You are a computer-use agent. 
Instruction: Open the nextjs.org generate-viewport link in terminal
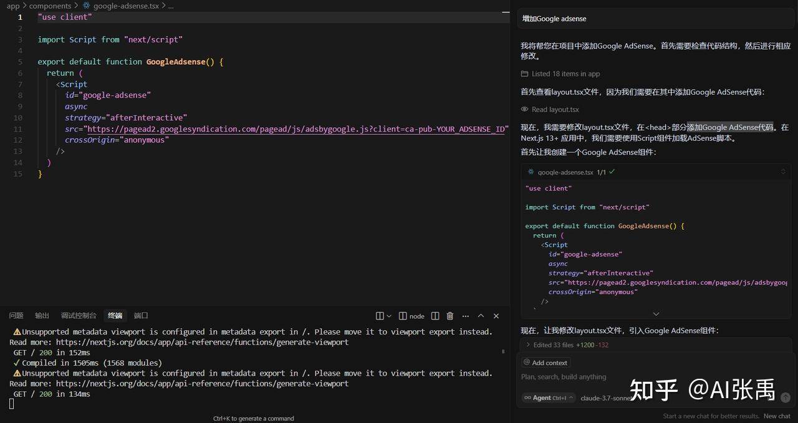[202, 342]
